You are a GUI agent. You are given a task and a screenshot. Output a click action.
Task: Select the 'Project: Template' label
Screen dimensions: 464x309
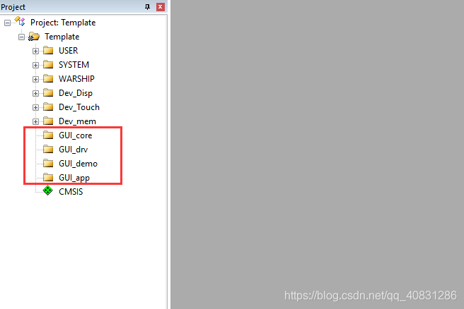[x=63, y=23]
